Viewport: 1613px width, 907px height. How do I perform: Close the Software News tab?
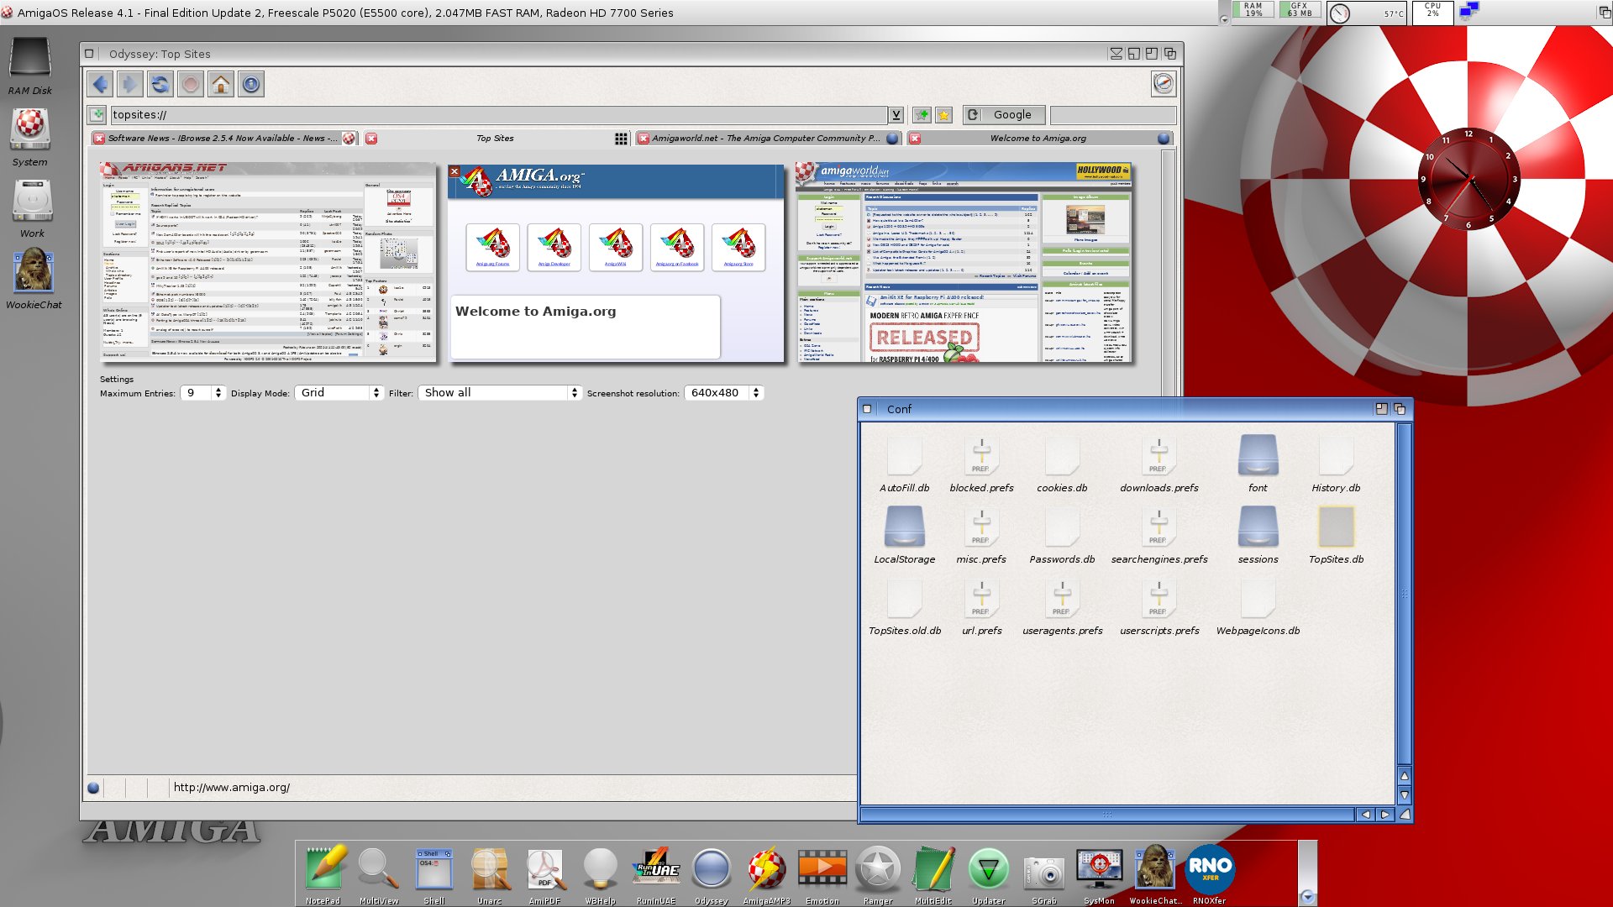pyautogui.click(x=99, y=139)
